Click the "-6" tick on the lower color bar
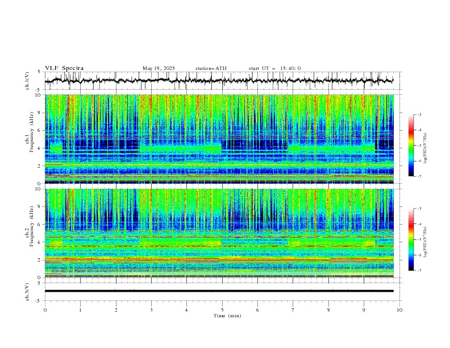The height and width of the screenshot is (348, 450). [x=419, y=255]
